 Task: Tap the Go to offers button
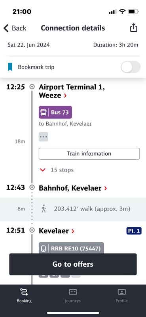tap(73, 264)
